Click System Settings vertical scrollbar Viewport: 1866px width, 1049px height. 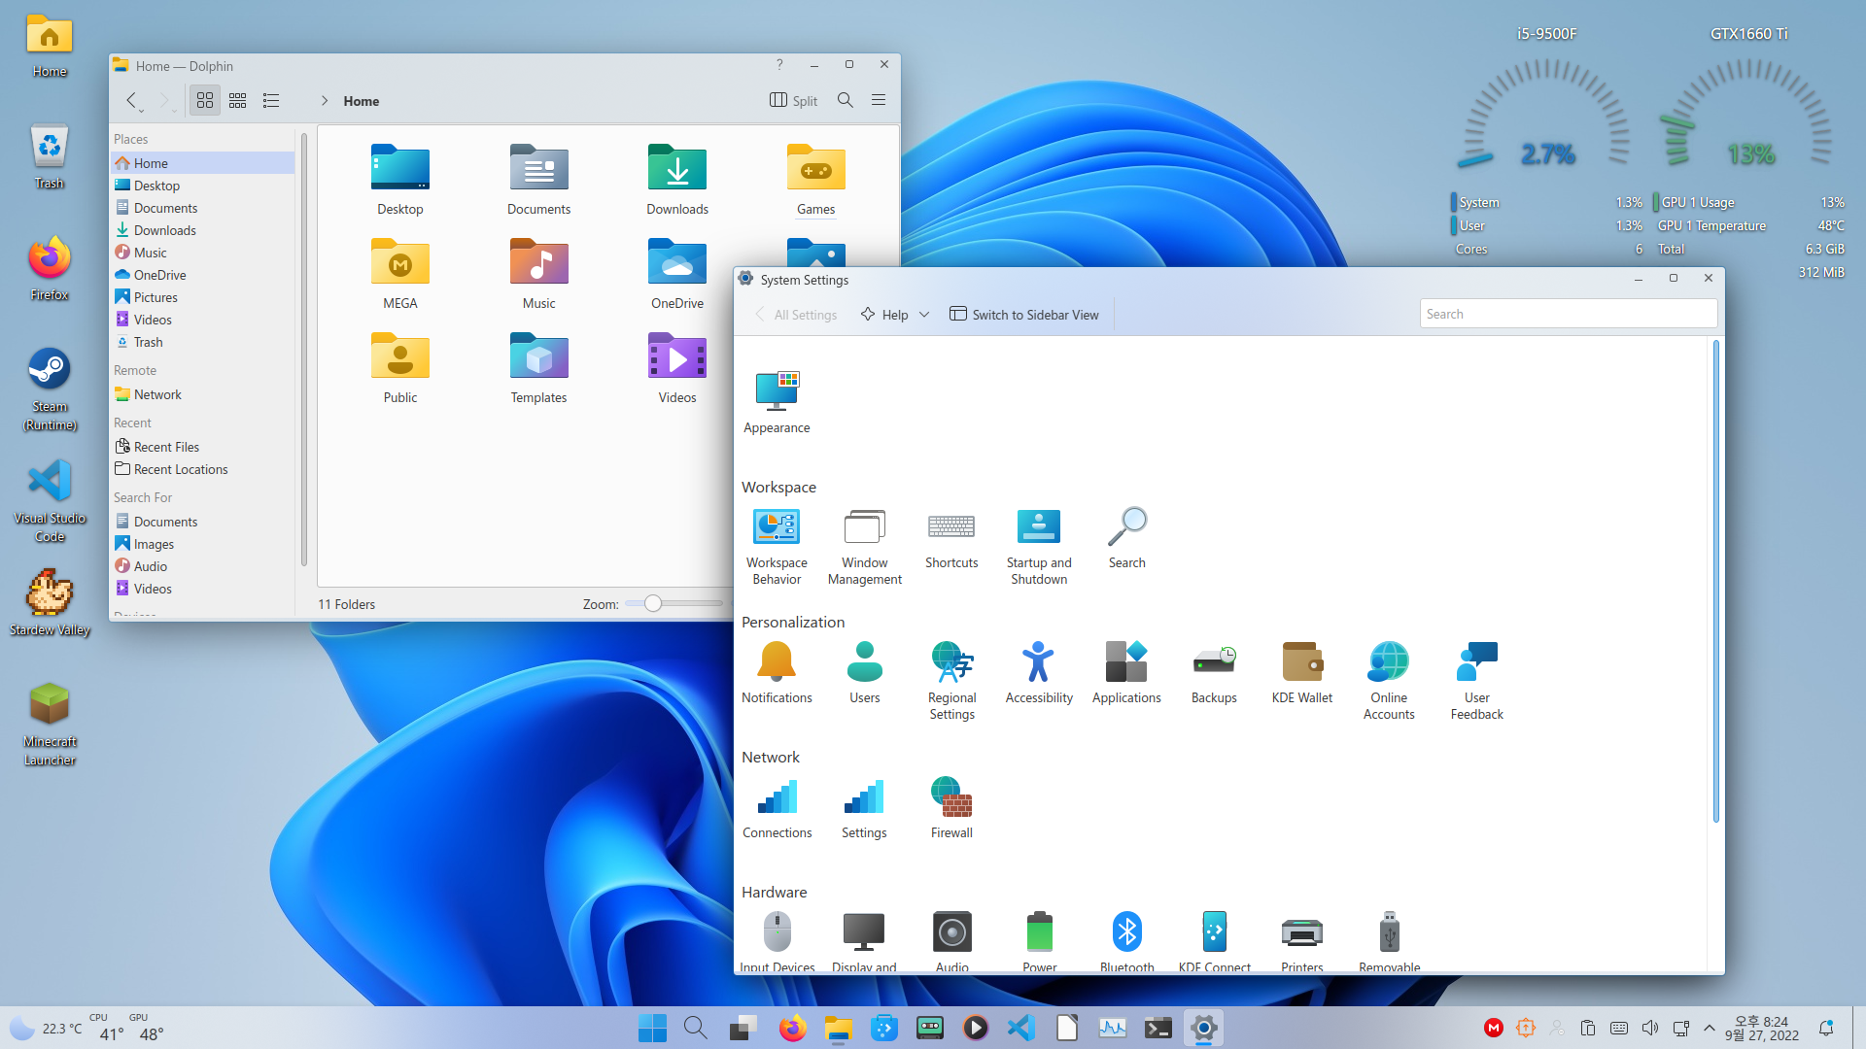pos(1715,583)
